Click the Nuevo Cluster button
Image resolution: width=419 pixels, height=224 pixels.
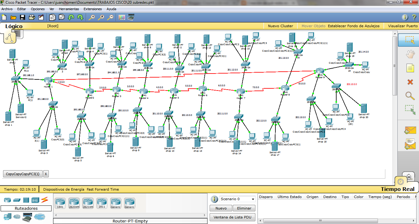[x=280, y=26]
